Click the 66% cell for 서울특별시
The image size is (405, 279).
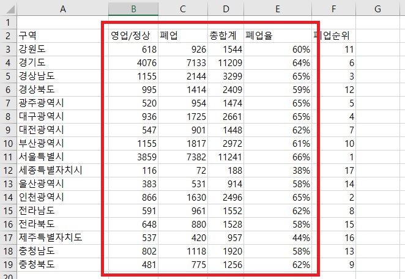pos(278,157)
